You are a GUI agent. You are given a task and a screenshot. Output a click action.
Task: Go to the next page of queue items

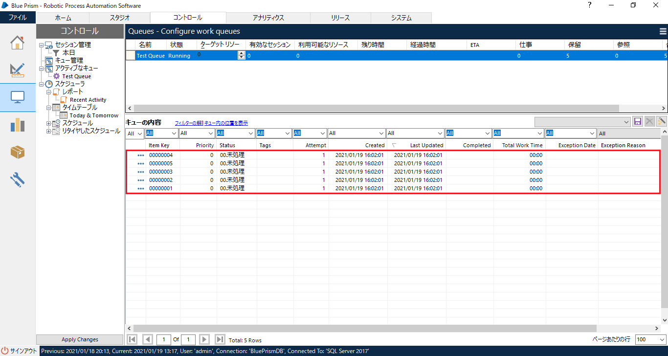(205, 339)
